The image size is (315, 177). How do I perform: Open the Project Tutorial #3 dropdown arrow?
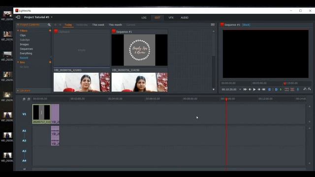[x=52, y=17]
